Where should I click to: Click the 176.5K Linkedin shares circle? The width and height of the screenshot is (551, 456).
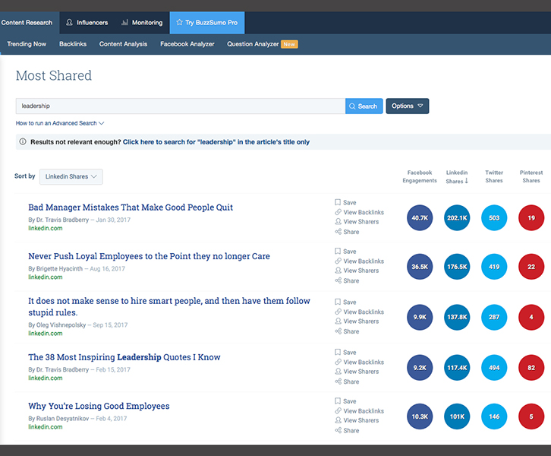(457, 267)
